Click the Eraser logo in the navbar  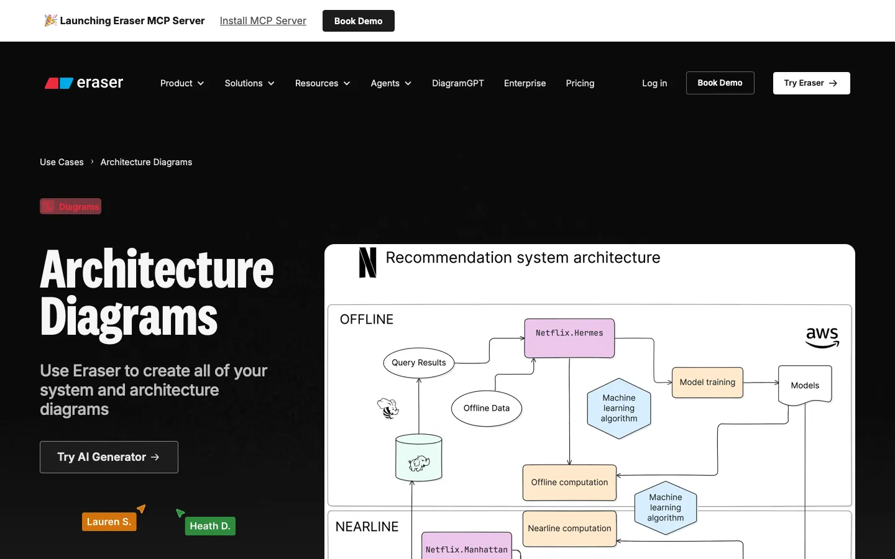(x=84, y=83)
